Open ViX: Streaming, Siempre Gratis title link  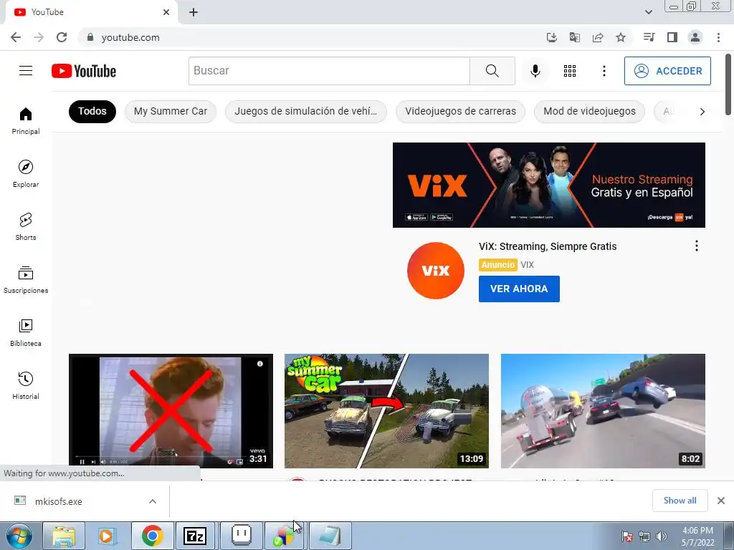pyautogui.click(x=548, y=246)
